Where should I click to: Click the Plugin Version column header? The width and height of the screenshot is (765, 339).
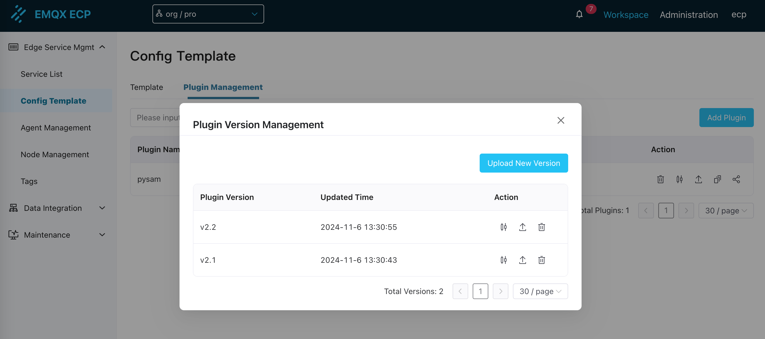(x=227, y=197)
